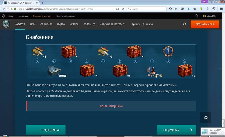Select the НОВОСТИ navigation tab
Screen dimensions: 225x137
20,24
